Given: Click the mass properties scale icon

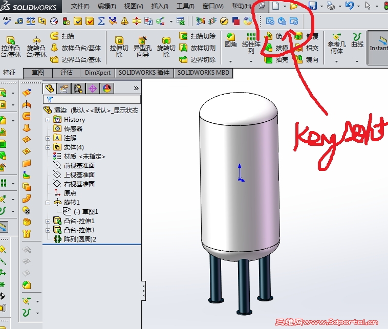Looking at the screenshot, I should (31, 21).
